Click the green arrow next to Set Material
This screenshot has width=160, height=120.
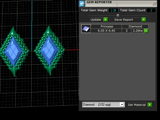click(150, 105)
